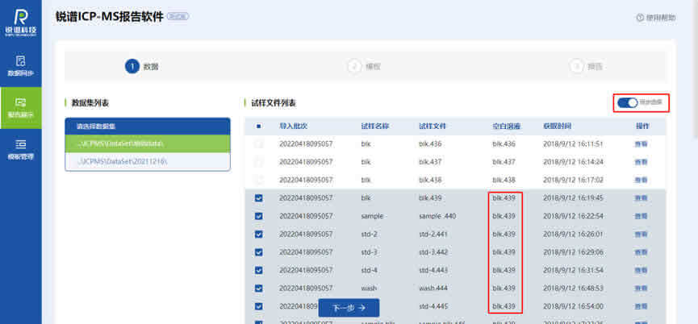Select the DataSet\20211216 dataset entry

148,161
